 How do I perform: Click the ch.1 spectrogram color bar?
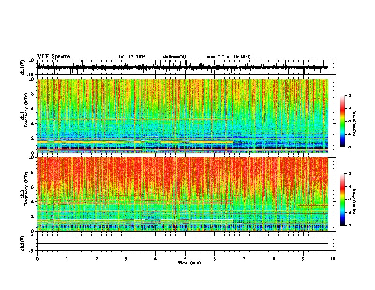342,121
